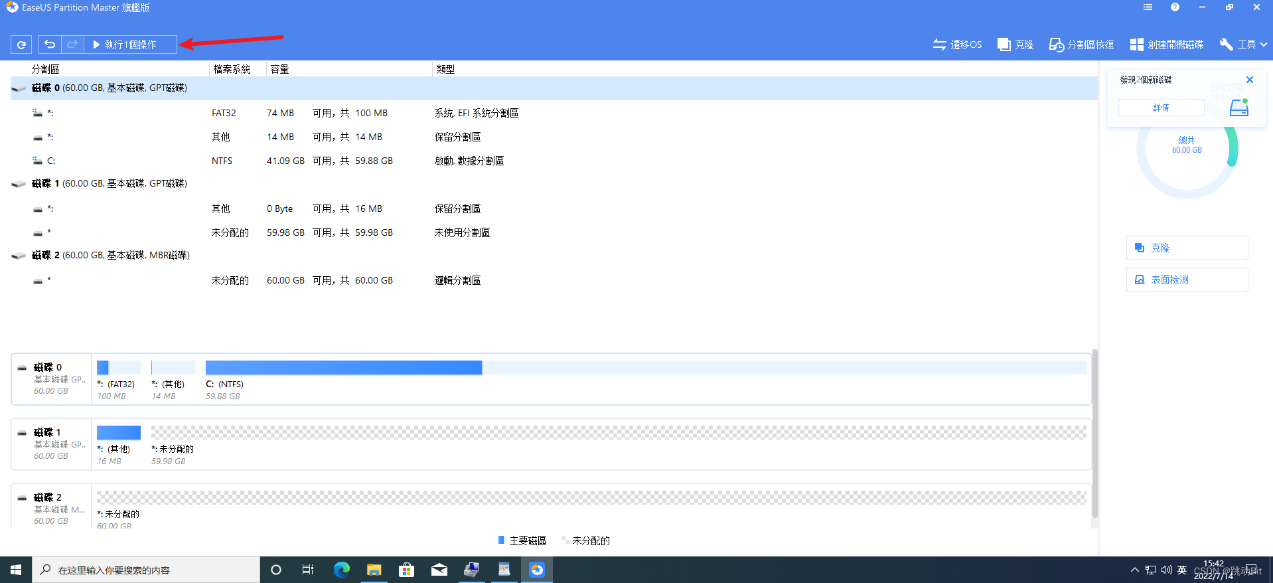The width and height of the screenshot is (1273, 583).
Task: Click 表面檢測 surface test button
Action: click(x=1187, y=280)
